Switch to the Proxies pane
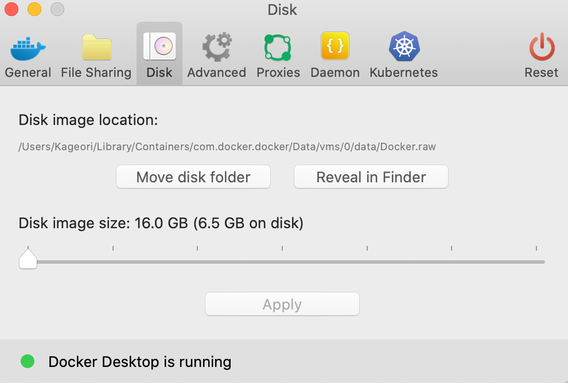568x383 pixels. pyautogui.click(x=278, y=48)
